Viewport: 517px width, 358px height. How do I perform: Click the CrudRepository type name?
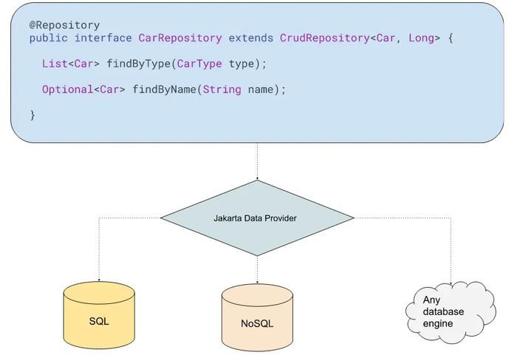[325, 38]
